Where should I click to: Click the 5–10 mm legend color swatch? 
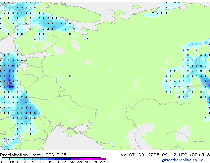click(36, 159)
